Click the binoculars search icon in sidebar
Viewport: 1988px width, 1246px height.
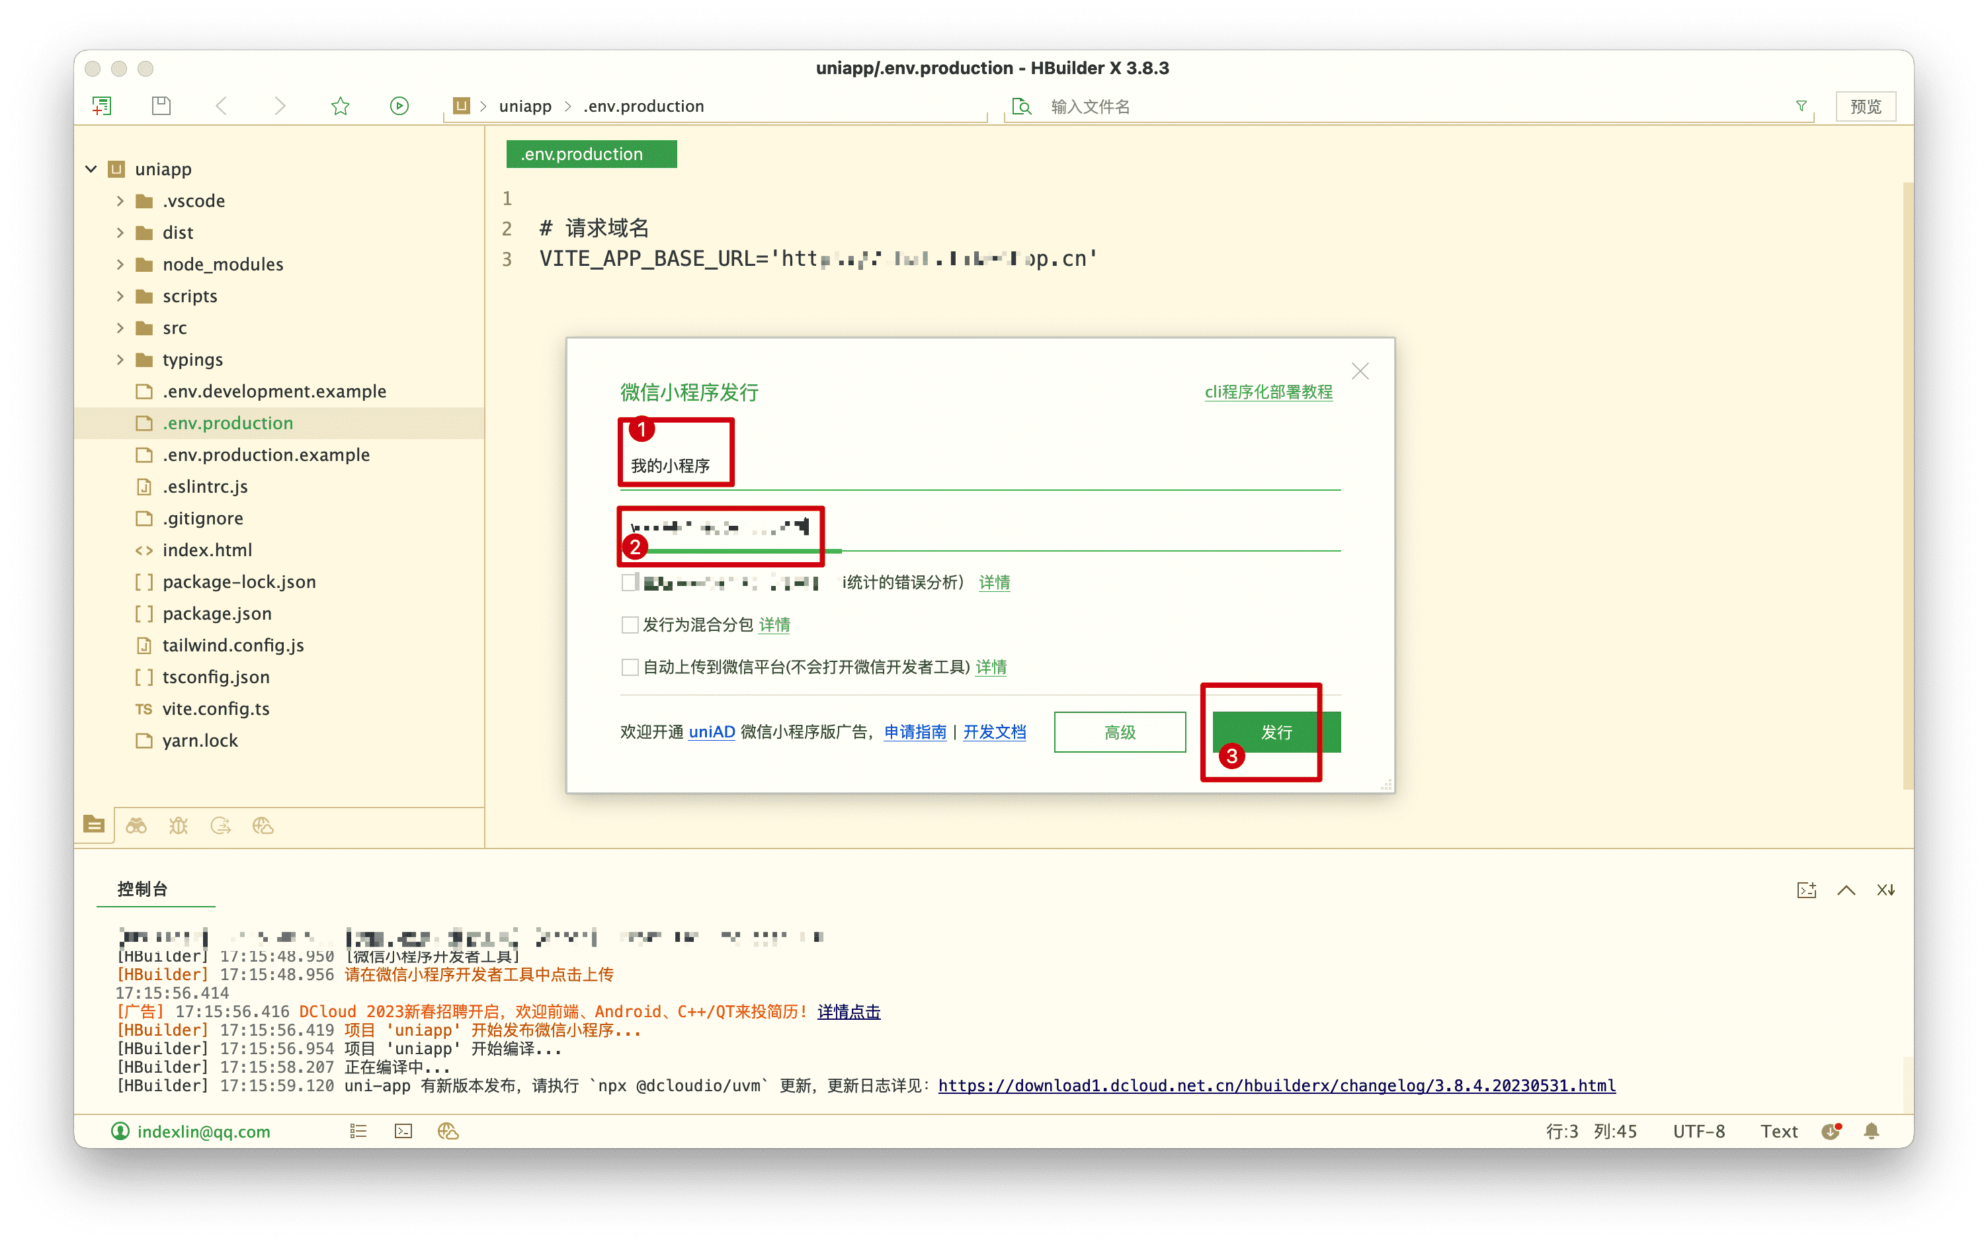click(136, 825)
